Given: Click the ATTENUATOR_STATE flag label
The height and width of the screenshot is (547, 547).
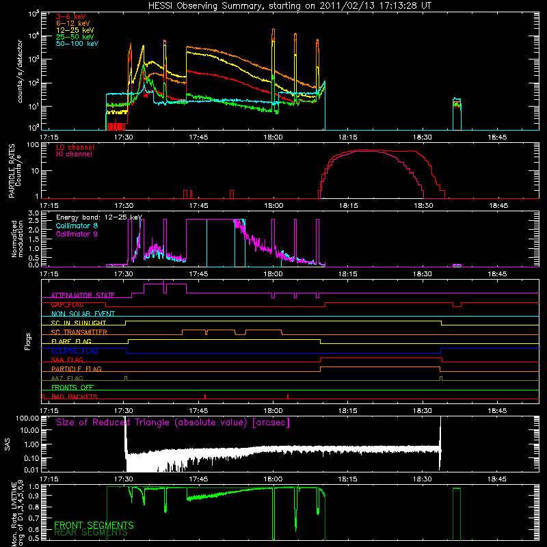Looking at the screenshot, I should (83, 295).
